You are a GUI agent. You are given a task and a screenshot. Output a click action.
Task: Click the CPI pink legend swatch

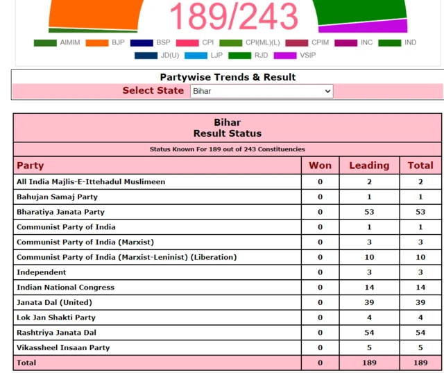coord(187,43)
